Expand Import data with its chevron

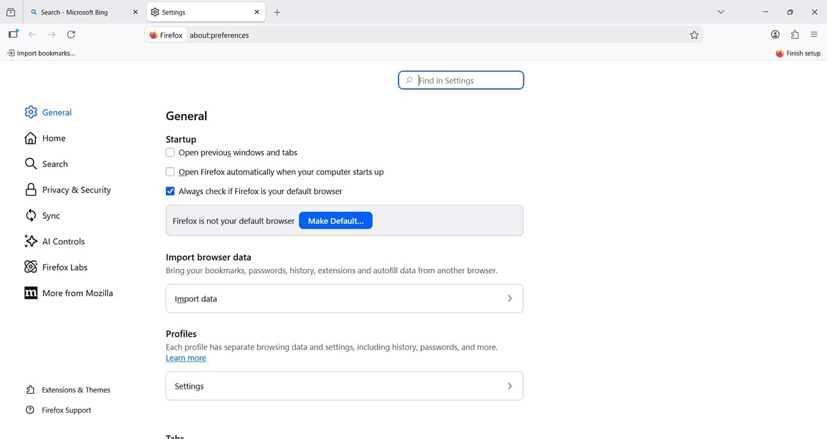tap(510, 298)
